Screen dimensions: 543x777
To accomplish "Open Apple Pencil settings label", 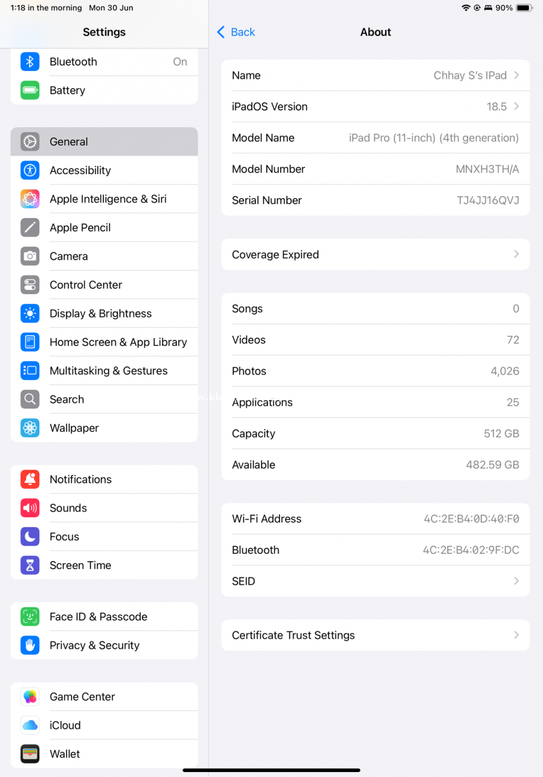I will click(80, 228).
